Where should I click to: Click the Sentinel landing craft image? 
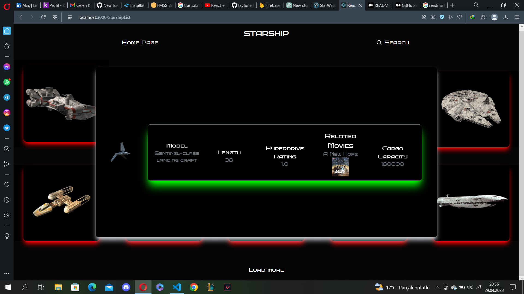[121, 152]
